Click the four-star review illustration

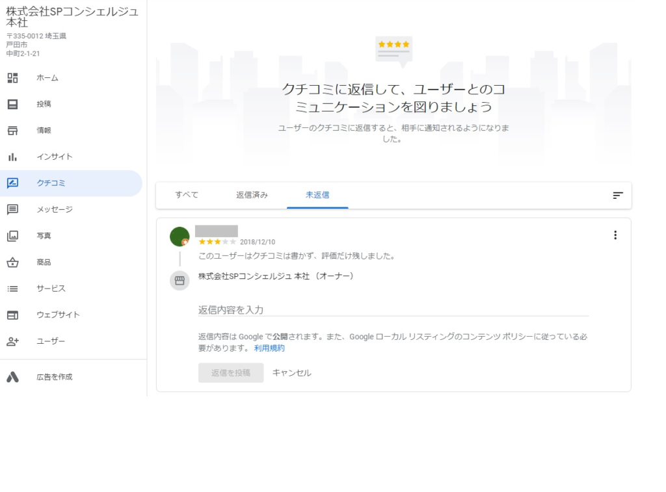tap(393, 52)
